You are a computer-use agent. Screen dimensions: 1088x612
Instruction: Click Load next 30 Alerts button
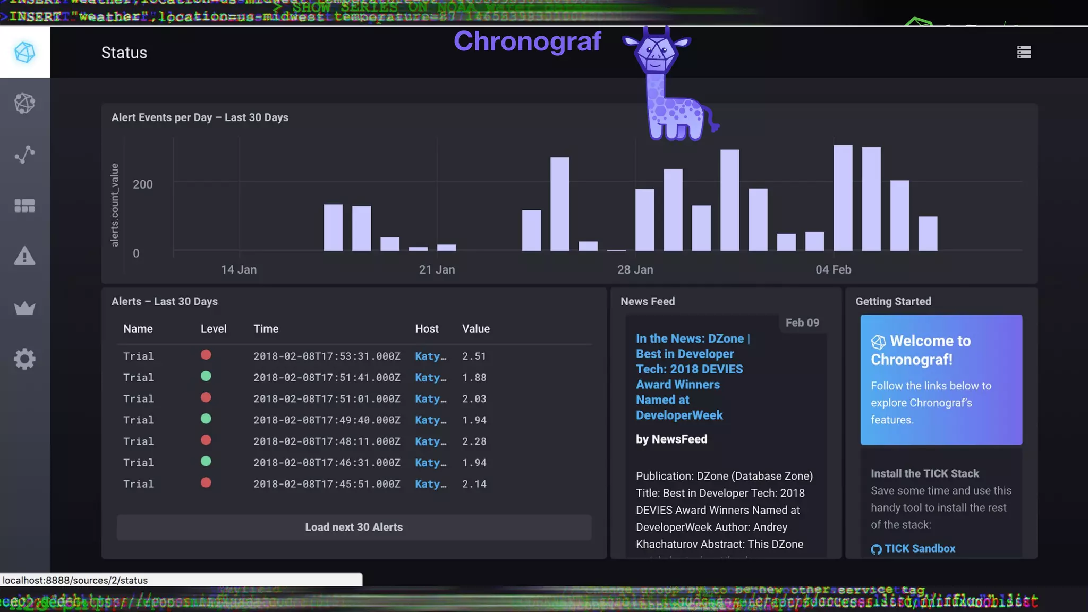pos(354,527)
